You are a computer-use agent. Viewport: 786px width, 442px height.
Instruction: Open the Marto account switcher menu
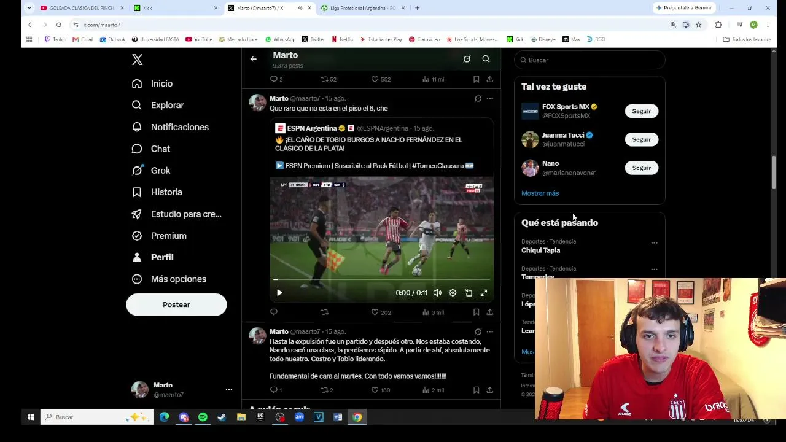pyautogui.click(x=182, y=390)
